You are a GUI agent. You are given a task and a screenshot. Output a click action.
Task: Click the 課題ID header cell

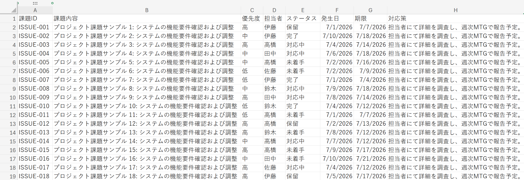35,18
